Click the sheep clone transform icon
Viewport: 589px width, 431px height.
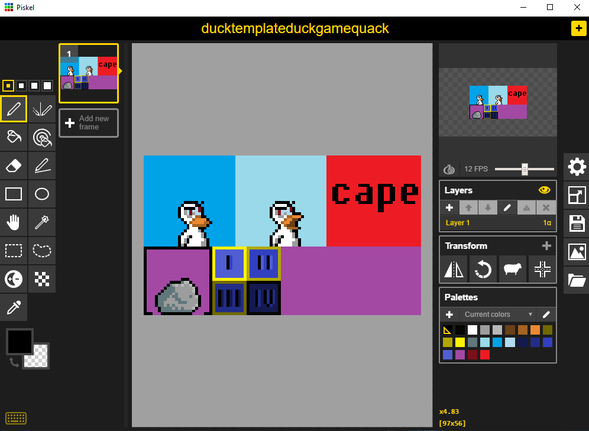click(512, 269)
